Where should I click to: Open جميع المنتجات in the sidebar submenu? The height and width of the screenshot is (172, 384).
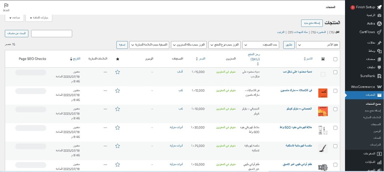373,104
